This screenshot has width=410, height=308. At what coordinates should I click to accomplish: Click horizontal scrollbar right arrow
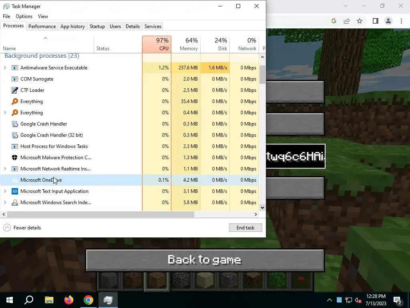point(256,214)
